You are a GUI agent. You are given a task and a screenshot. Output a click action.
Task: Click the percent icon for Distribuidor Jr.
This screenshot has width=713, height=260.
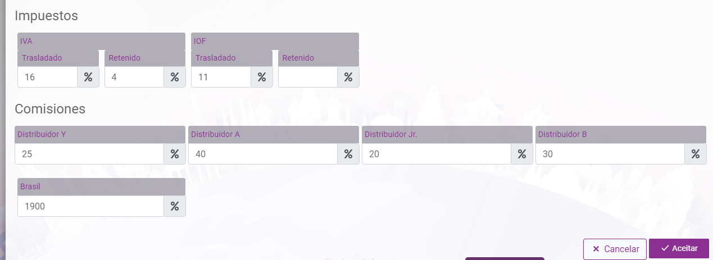[522, 154]
